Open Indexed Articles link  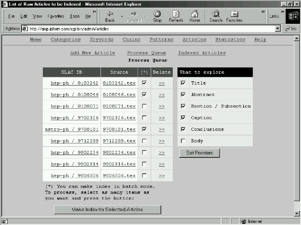202,53
